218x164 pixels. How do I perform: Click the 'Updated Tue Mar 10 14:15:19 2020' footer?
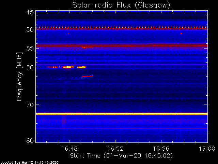pyautogui.click(x=29, y=163)
